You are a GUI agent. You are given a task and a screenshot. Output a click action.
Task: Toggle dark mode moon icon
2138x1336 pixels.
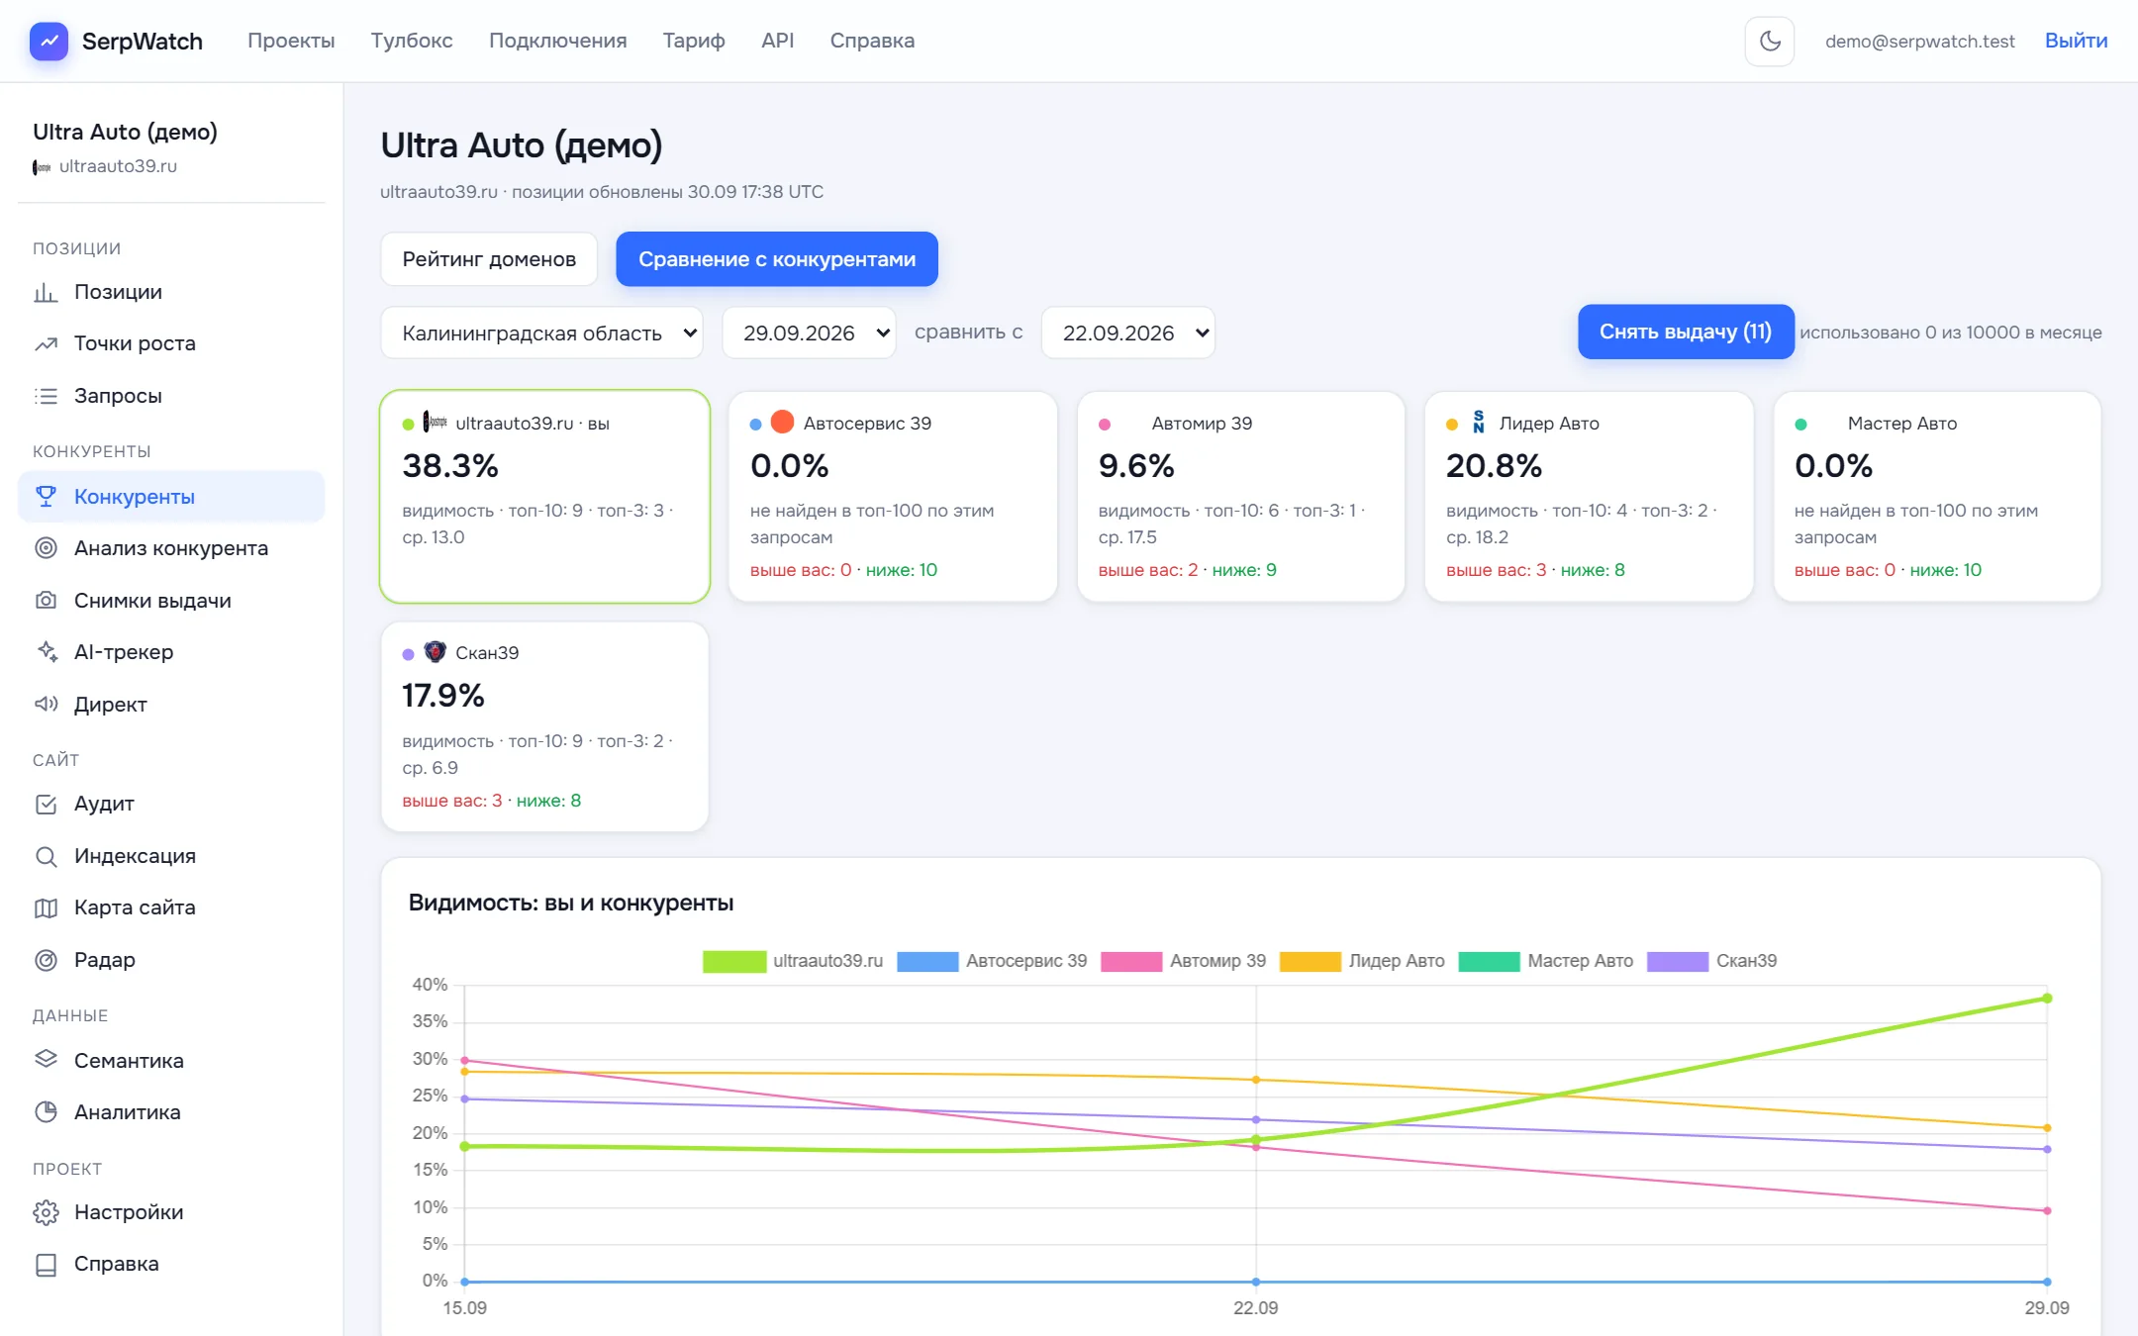click(1770, 42)
